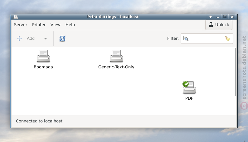Click the keep-above arrow titlebar button
This screenshot has width=248, height=142.
click(211, 17)
